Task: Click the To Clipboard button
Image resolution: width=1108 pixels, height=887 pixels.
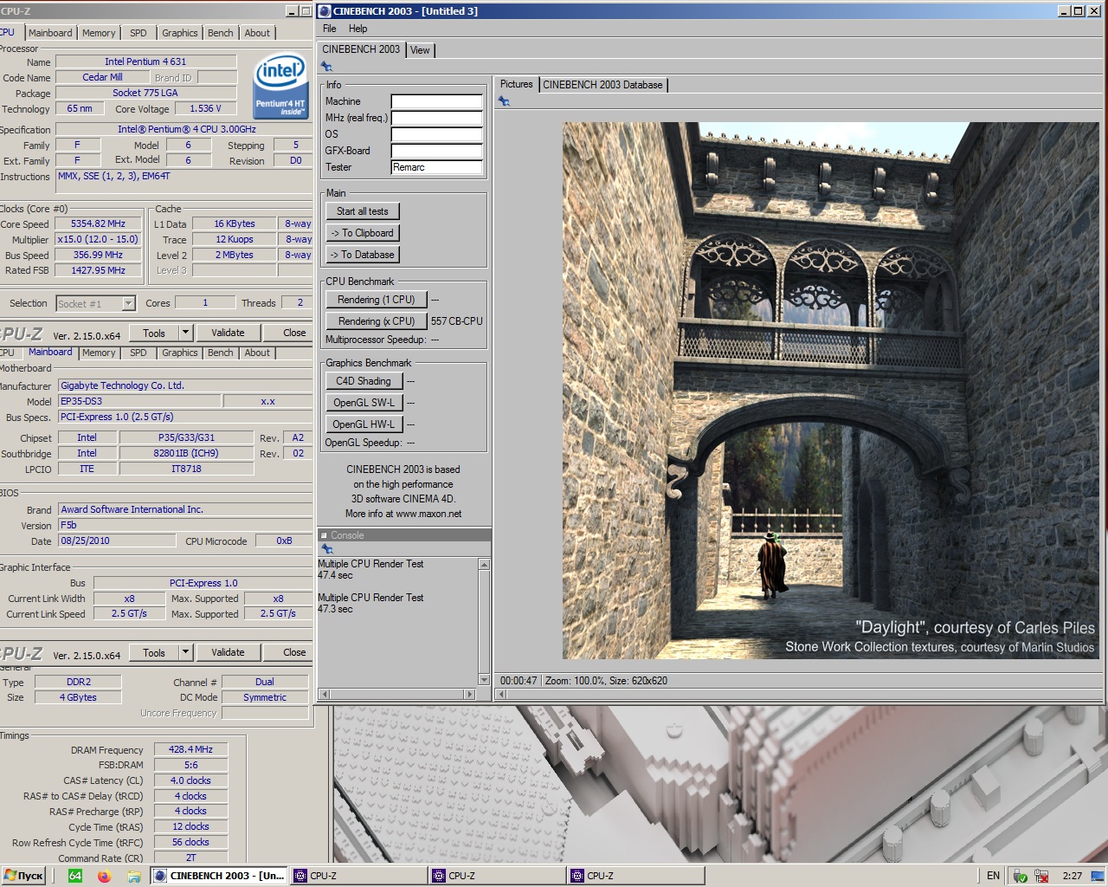Action: coord(363,233)
